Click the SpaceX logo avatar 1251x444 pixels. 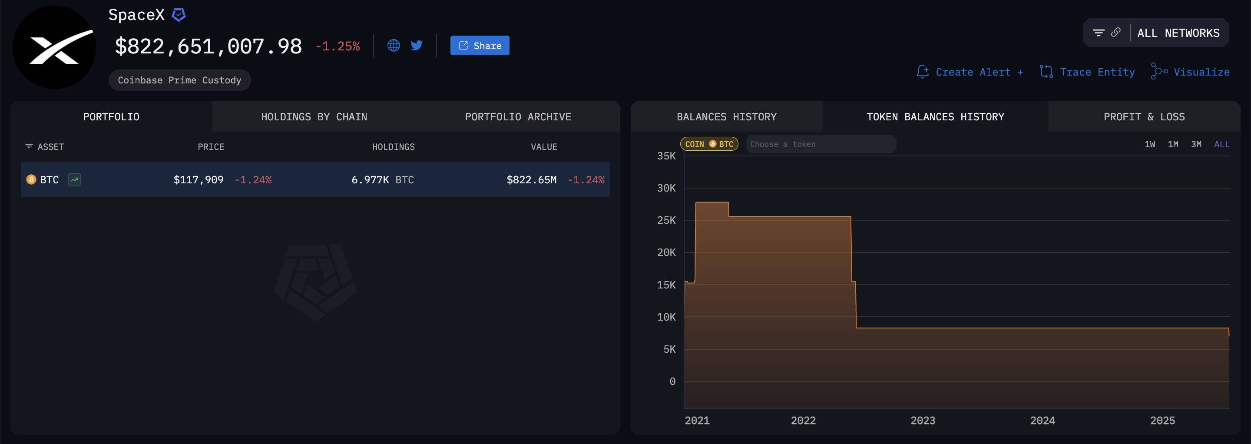coord(54,47)
